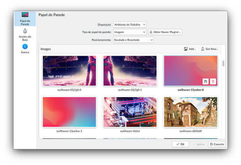The height and width of the screenshot is (165, 241).
Task: Open the Acções do Rato mouse icon
Action: [x=25, y=31]
